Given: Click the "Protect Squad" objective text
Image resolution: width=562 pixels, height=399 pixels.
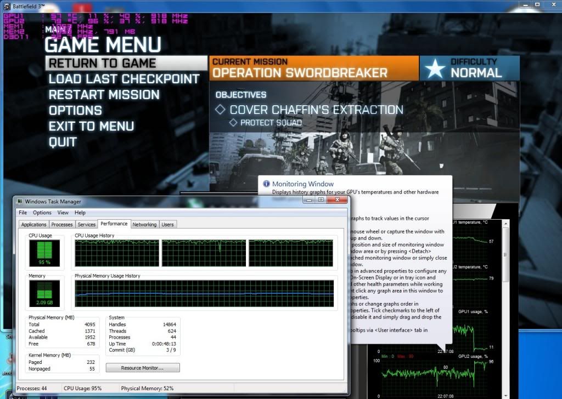Looking at the screenshot, I should pyautogui.click(x=271, y=123).
